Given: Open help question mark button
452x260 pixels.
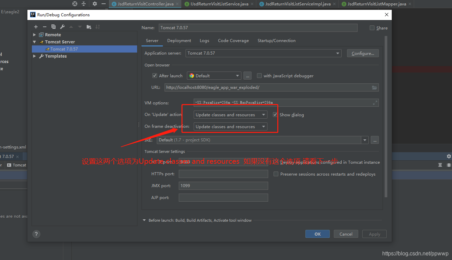Looking at the screenshot, I should [36, 234].
